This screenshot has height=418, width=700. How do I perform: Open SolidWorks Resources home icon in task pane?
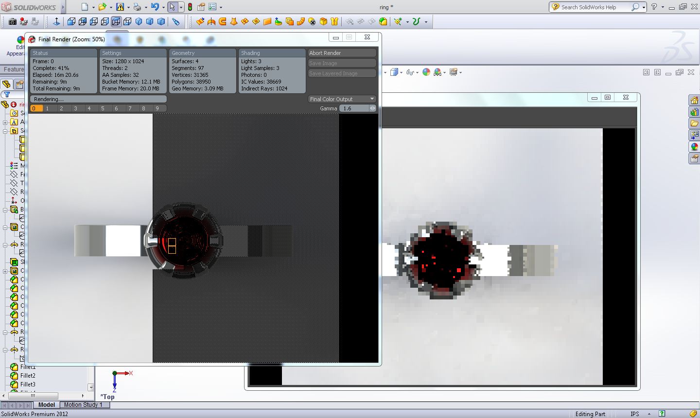tap(694, 101)
